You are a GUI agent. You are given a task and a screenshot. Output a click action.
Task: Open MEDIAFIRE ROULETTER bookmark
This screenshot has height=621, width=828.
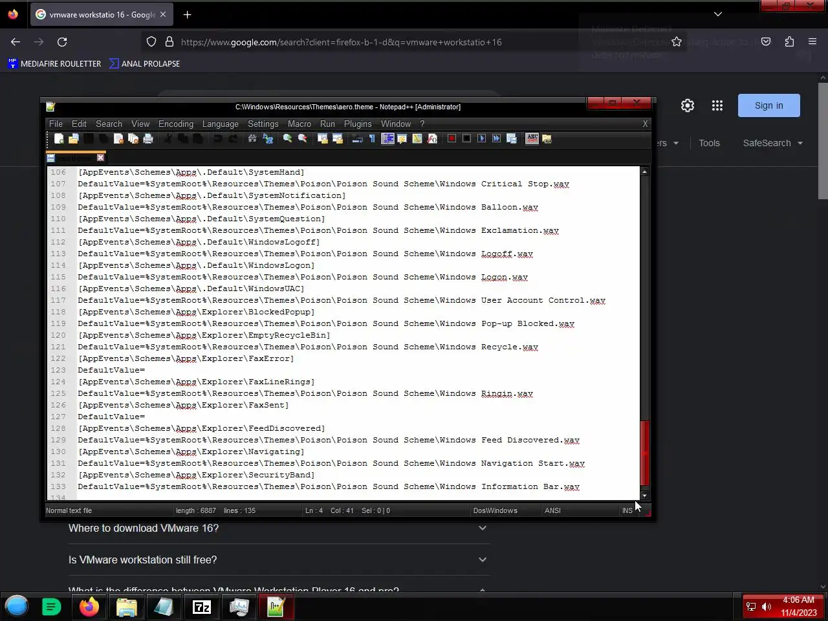54,63
